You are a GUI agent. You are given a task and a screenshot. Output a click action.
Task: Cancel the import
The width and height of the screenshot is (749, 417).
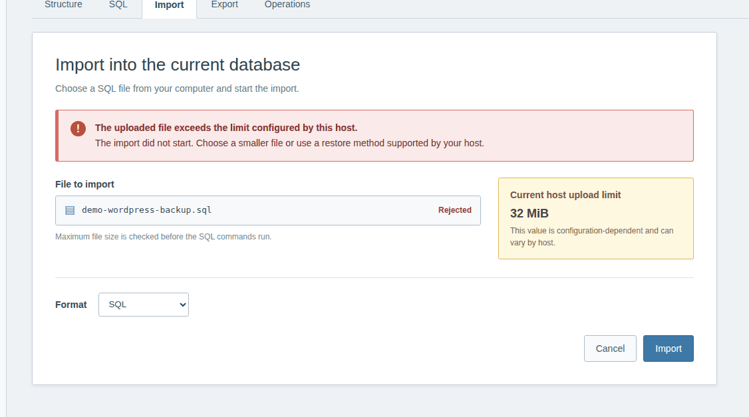[610, 348]
